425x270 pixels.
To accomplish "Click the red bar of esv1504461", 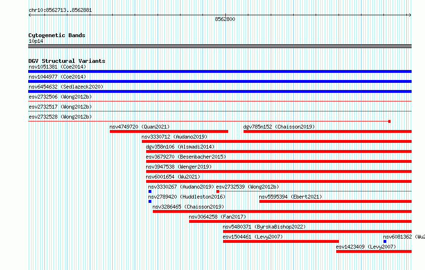I will tap(281, 241).
